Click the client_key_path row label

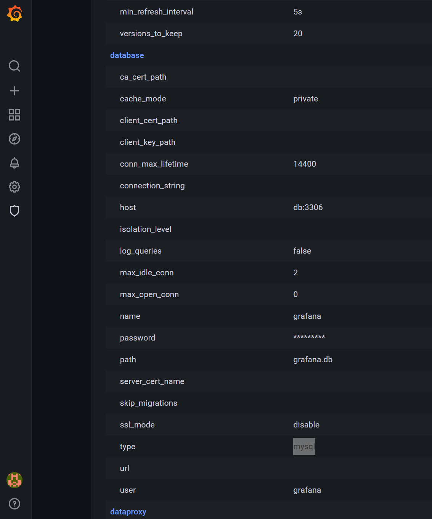tap(148, 142)
